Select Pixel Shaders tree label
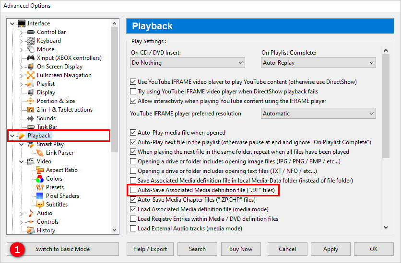The image size is (401, 263). [62, 196]
